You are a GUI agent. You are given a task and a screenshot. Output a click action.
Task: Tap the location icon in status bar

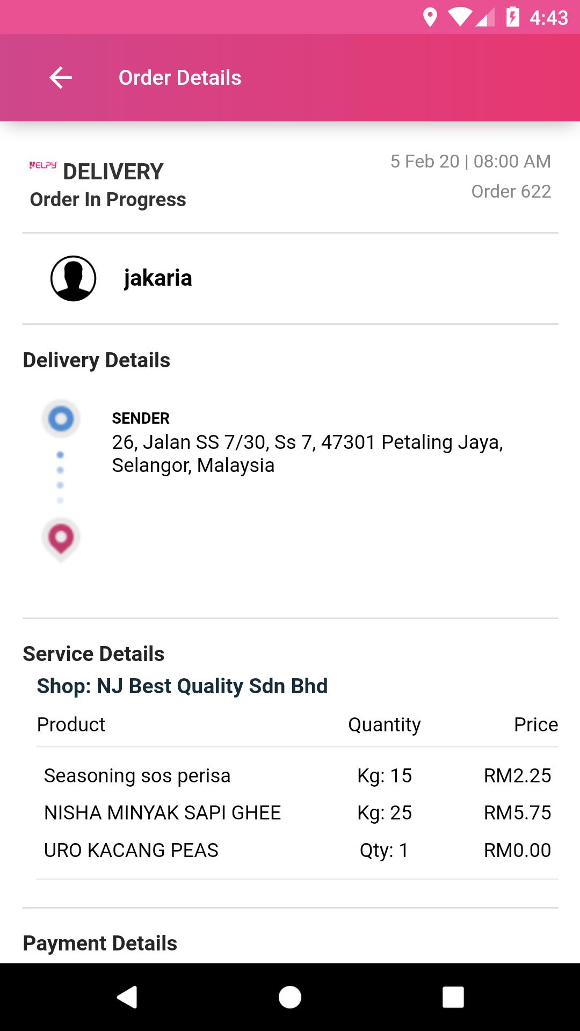[x=430, y=18]
